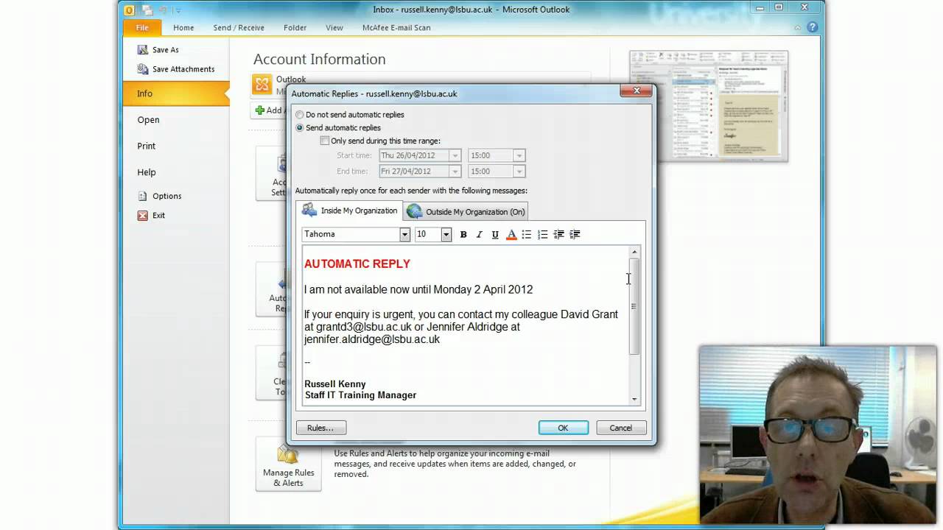943x530 pixels.
Task: Click Cancel in Automatic Replies dialog
Action: coord(620,428)
